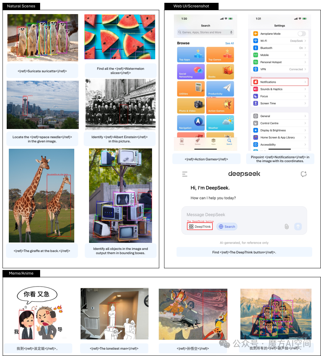Click the 'Settings' title text
Screen dimensions: 321x356
coord(279,26)
